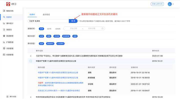
Task: Toggle the 新闻联播 source filter
Action: 66,36
